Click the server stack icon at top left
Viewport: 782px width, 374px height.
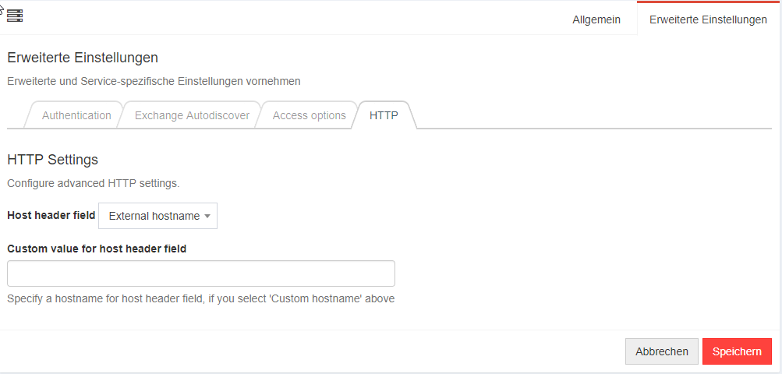tap(15, 16)
